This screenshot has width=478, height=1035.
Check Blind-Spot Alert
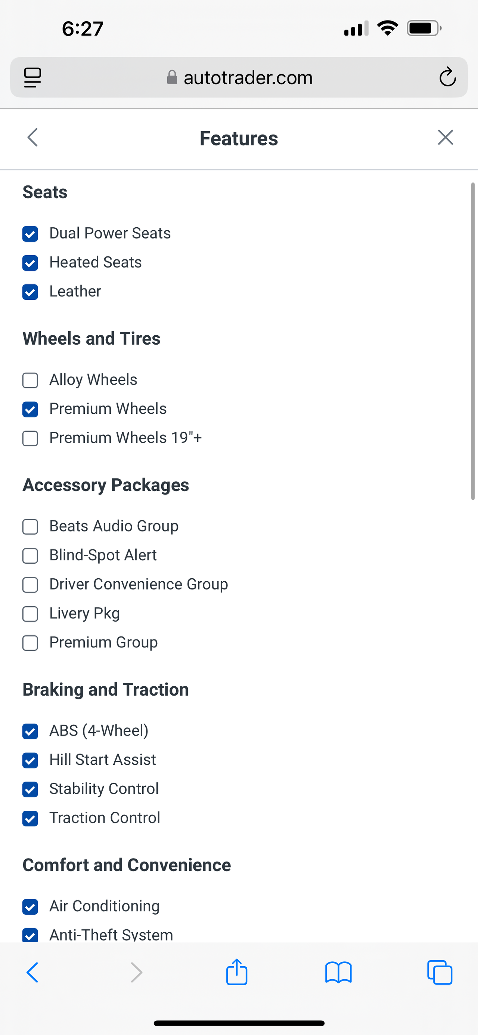[30, 556]
